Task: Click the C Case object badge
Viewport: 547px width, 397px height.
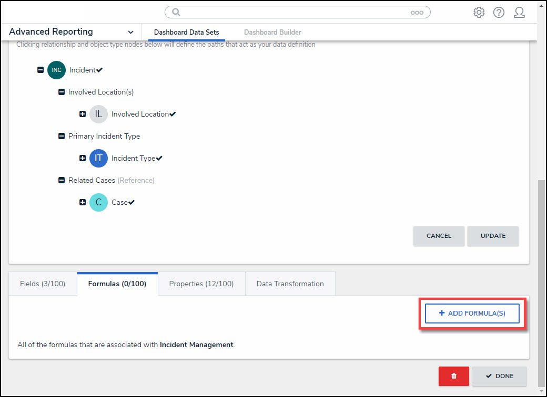Action: [x=98, y=202]
